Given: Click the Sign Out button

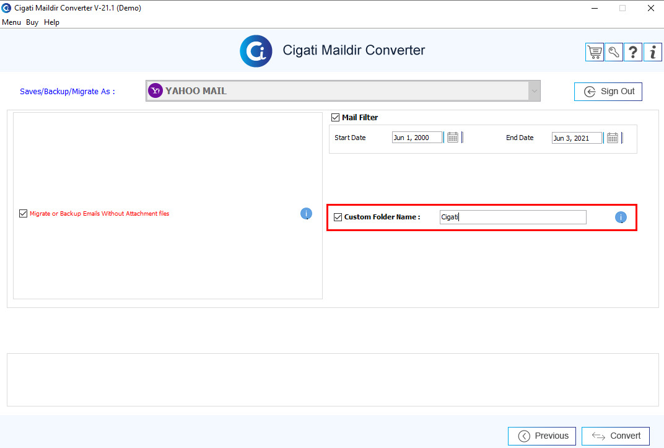Looking at the screenshot, I should pyautogui.click(x=608, y=92).
